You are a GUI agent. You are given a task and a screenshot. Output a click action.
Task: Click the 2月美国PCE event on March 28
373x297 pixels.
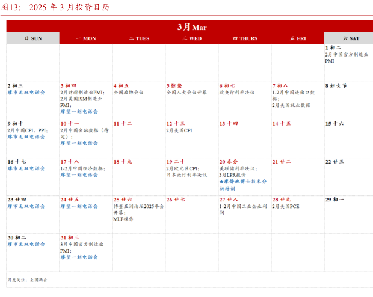point(285,206)
